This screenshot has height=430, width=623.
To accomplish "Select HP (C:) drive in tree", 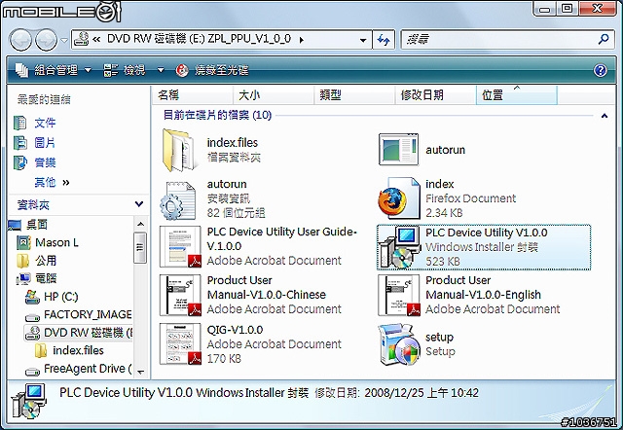I will [60, 297].
